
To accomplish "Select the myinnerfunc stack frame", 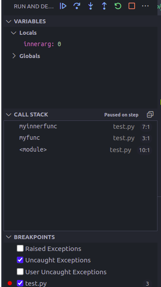I will click(80, 127).
